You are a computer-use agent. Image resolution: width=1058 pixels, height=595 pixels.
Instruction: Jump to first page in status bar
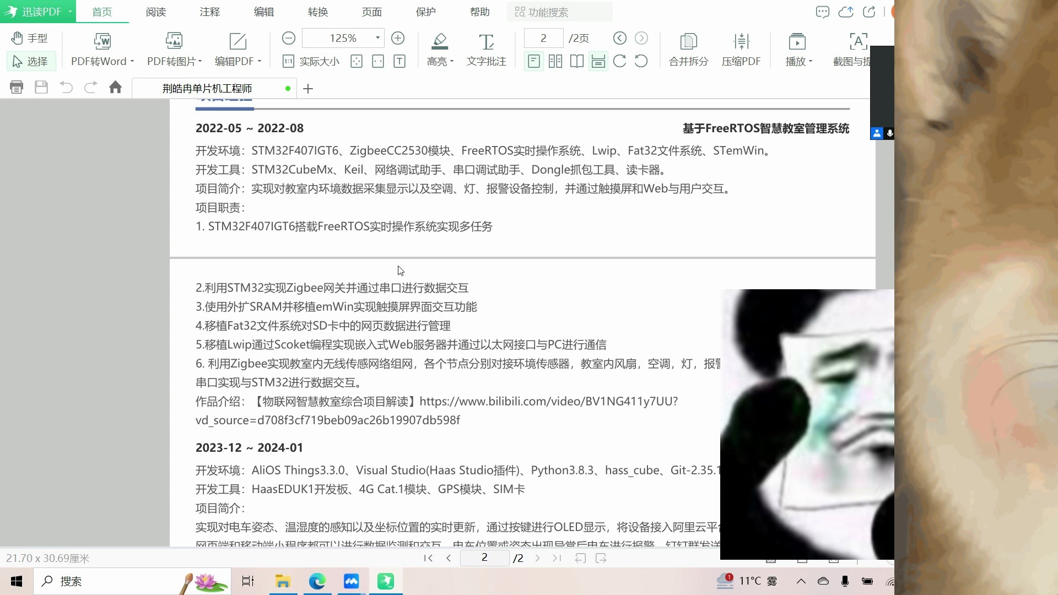pyautogui.click(x=428, y=558)
